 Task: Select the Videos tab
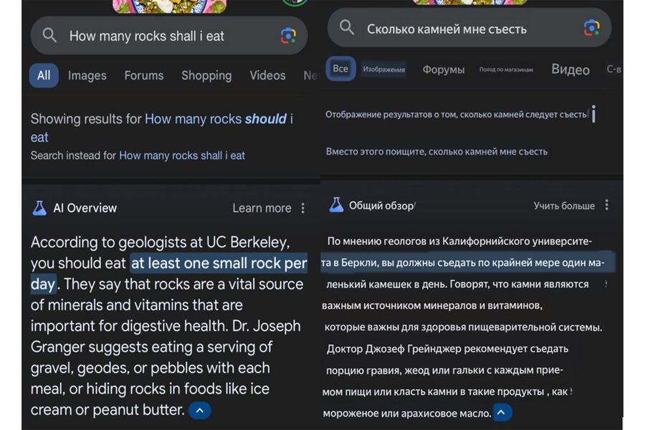tap(267, 75)
